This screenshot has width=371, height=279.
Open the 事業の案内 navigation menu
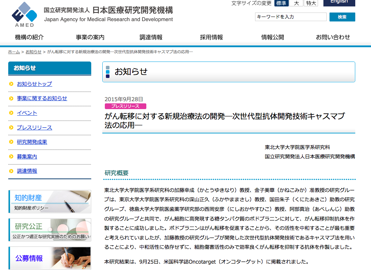point(90,37)
